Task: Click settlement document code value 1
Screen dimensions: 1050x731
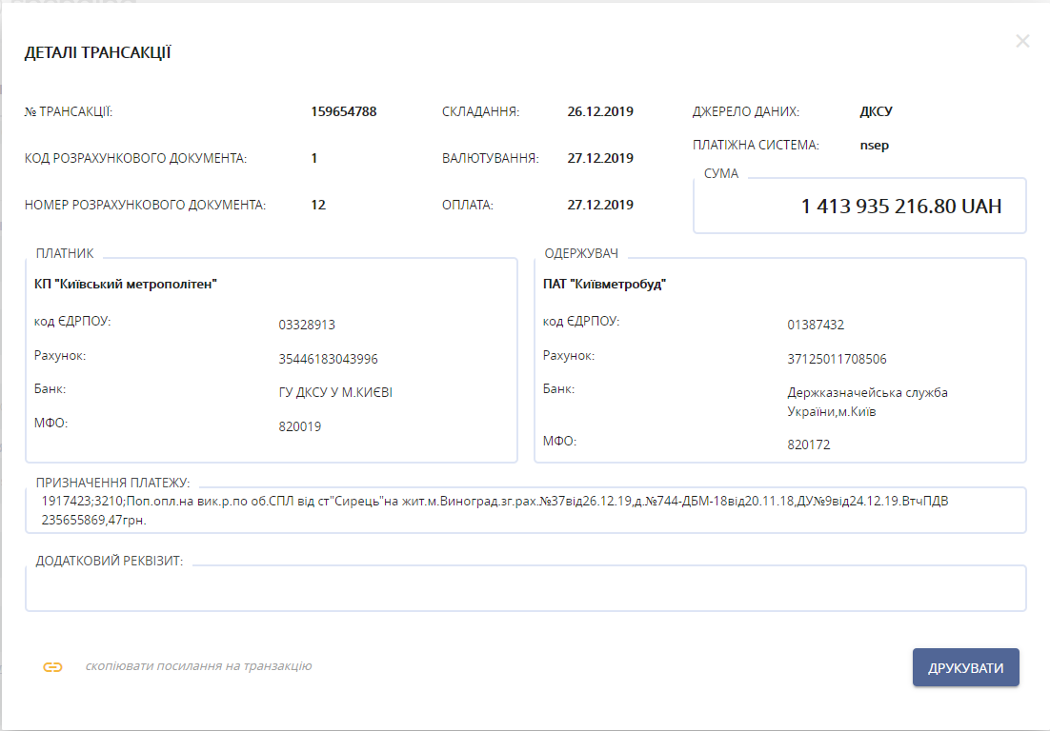Action: click(314, 159)
